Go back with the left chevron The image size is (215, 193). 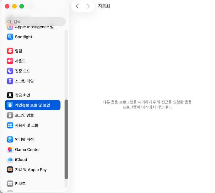(77, 6)
